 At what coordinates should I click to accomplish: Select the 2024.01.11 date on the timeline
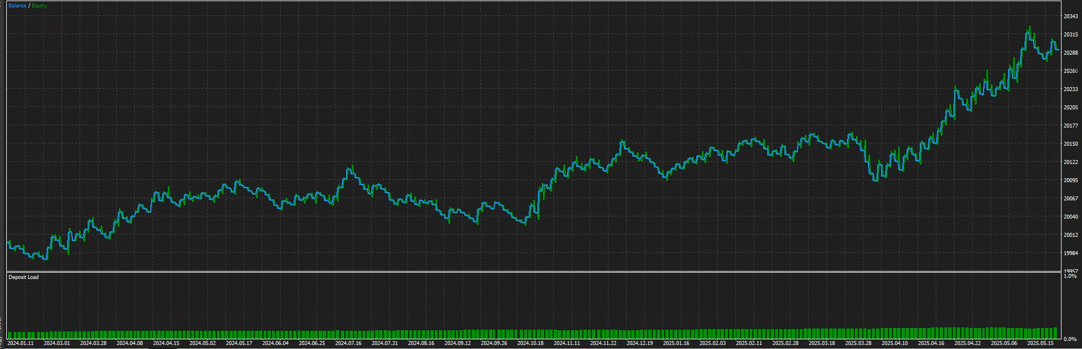pos(20,343)
